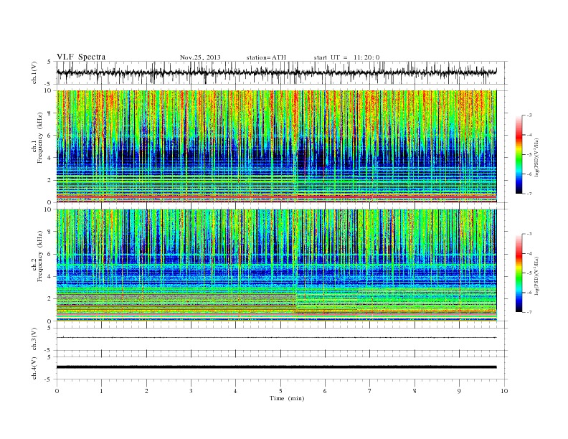This screenshot has width=568, height=439.
Task: Click the ch.2 frequency spectrogram panel
Action: (276, 265)
